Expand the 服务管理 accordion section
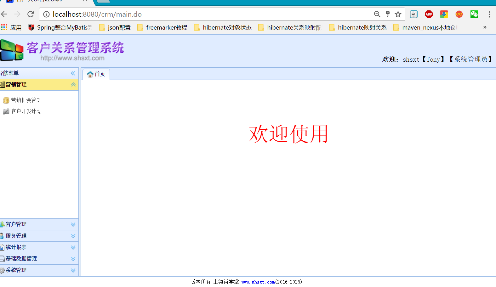The width and height of the screenshot is (496, 287). pyautogui.click(x=73, y=236)
